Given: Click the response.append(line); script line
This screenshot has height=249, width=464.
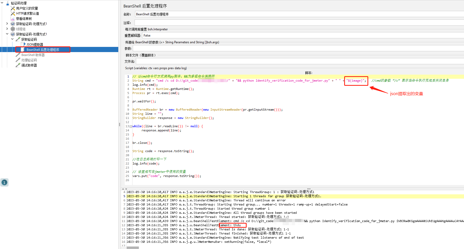Looking at the screenshot, I should (161, 130).
